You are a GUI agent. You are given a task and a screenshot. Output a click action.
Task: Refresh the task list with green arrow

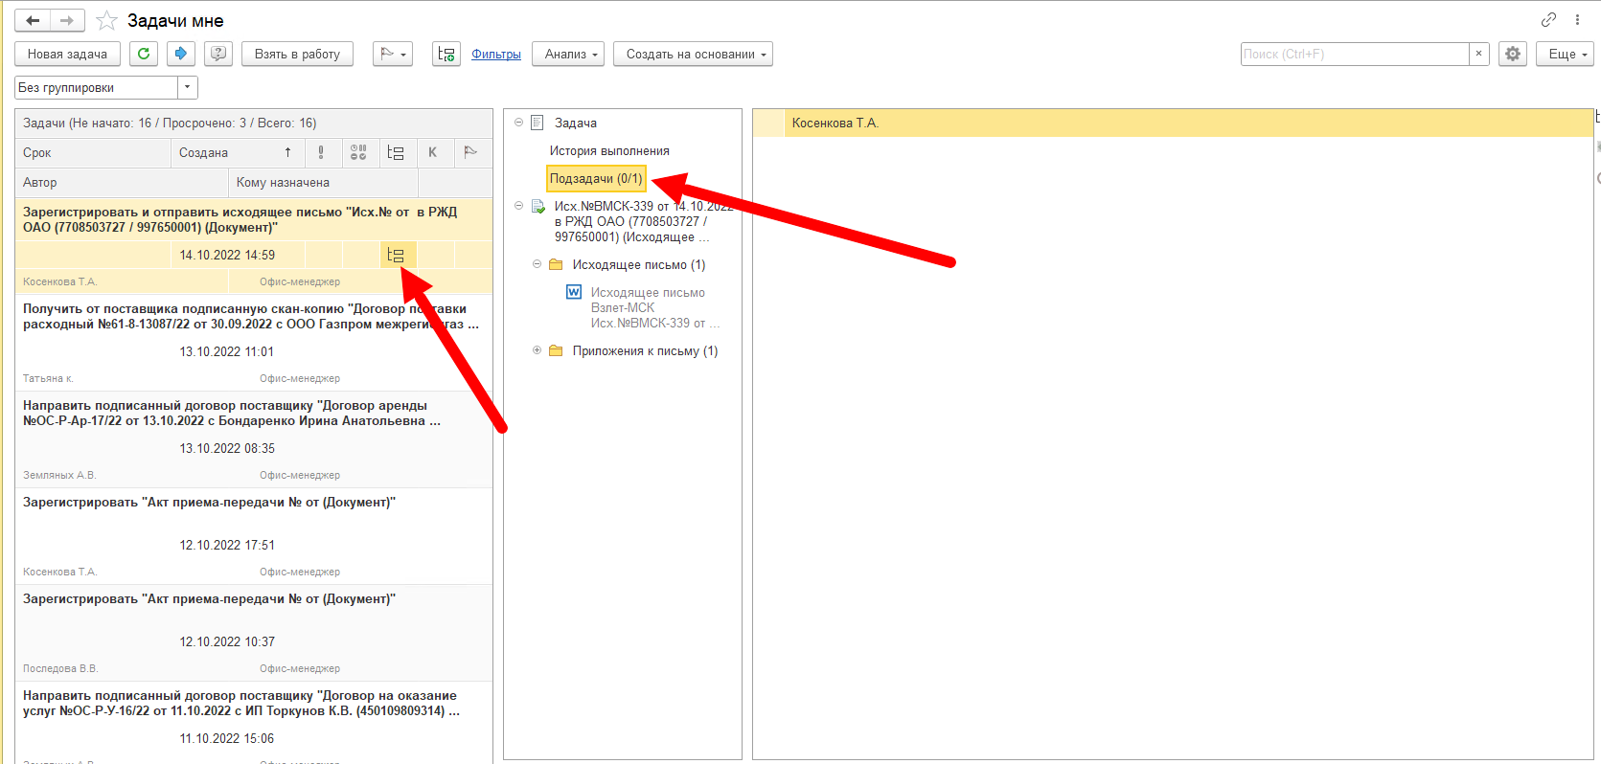(144, 54)
